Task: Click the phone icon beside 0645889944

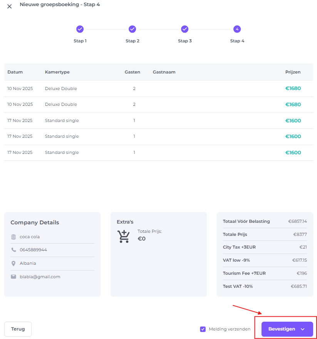Action: click(13, 250)
